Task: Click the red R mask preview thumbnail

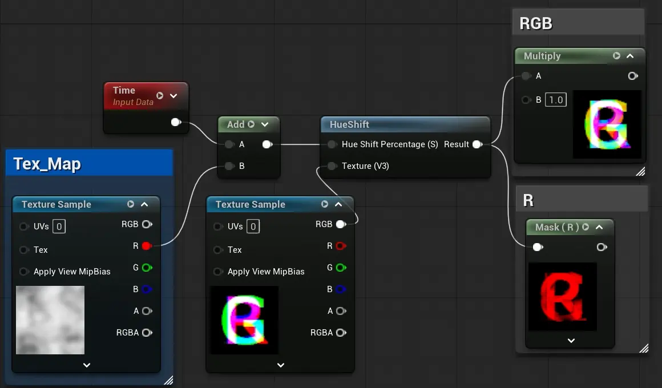Action: pos(562,297)
